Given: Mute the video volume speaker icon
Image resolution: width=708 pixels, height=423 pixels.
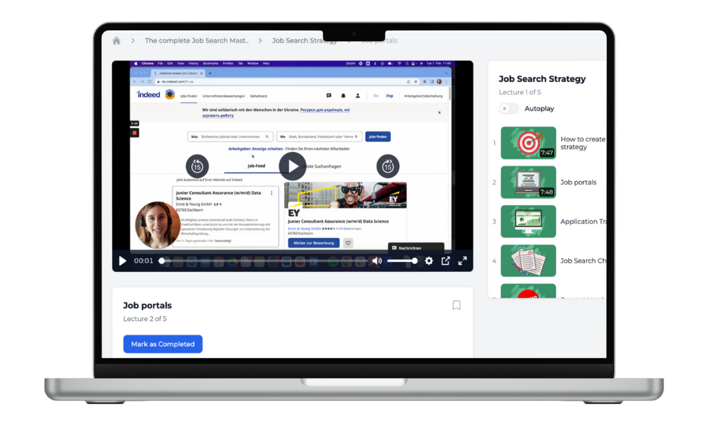Looking at the screenshot, I should coord(377,261).
